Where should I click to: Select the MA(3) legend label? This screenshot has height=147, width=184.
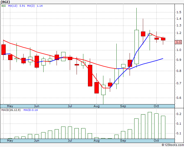pos(31,6)
